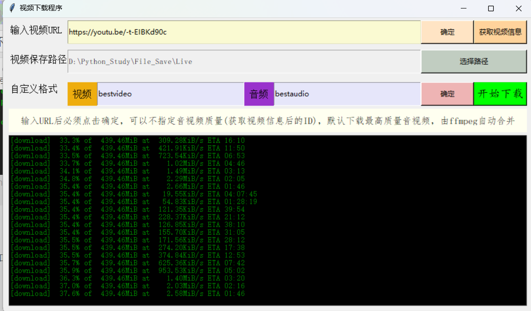Click log line with speed 2.66MiB/s
Screen dimensions: 531x311
coord(128,186)
